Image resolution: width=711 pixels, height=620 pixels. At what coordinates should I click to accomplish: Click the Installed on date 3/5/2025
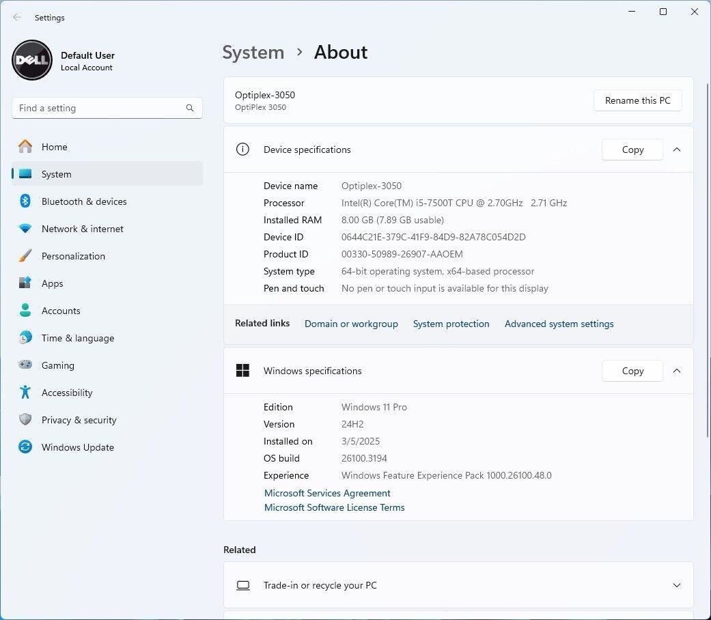point(361,441)
